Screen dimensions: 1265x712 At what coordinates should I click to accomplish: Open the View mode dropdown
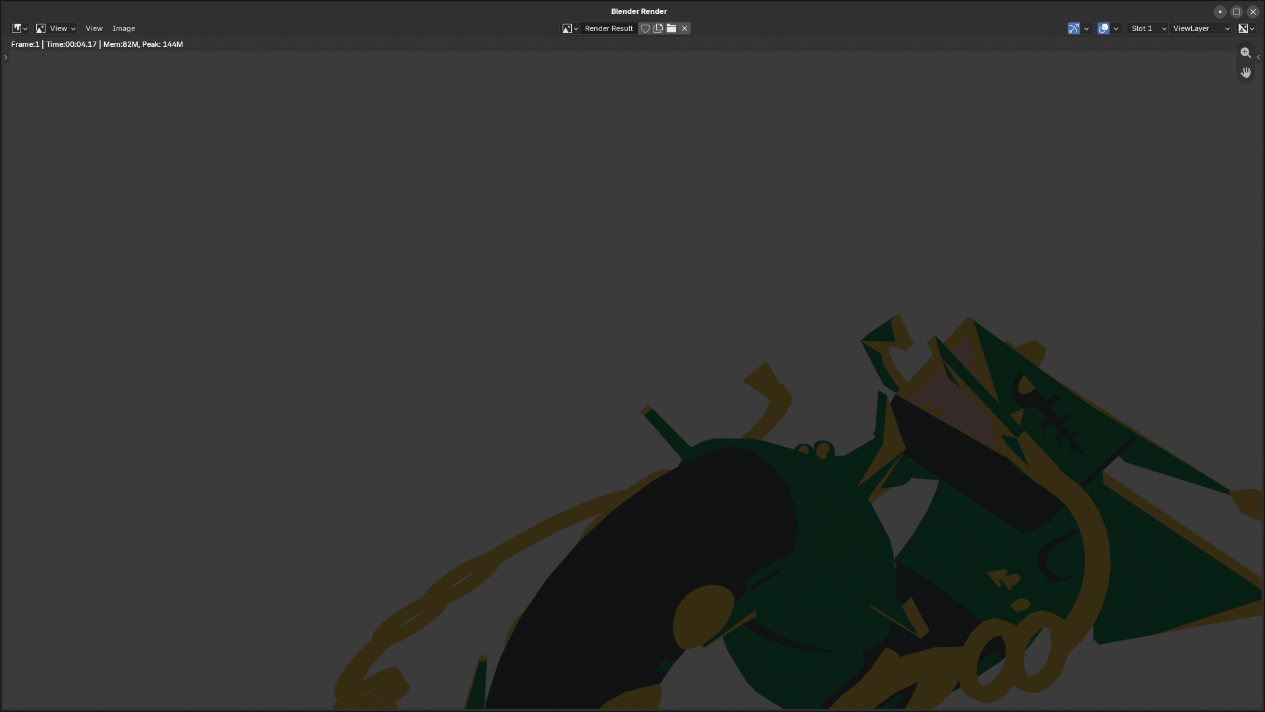[x=56, y=28]
